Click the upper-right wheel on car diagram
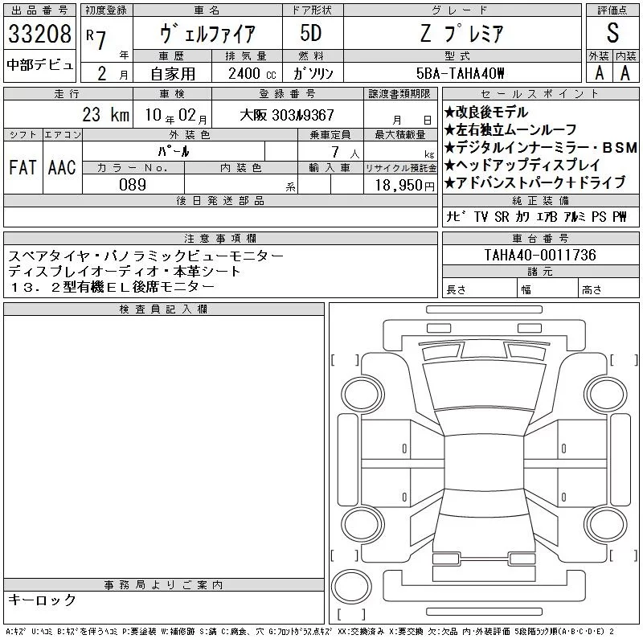This screenshot has width=643, height=643. pos(606,392)
